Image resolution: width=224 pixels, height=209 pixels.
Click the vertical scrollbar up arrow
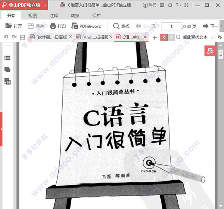221,45
